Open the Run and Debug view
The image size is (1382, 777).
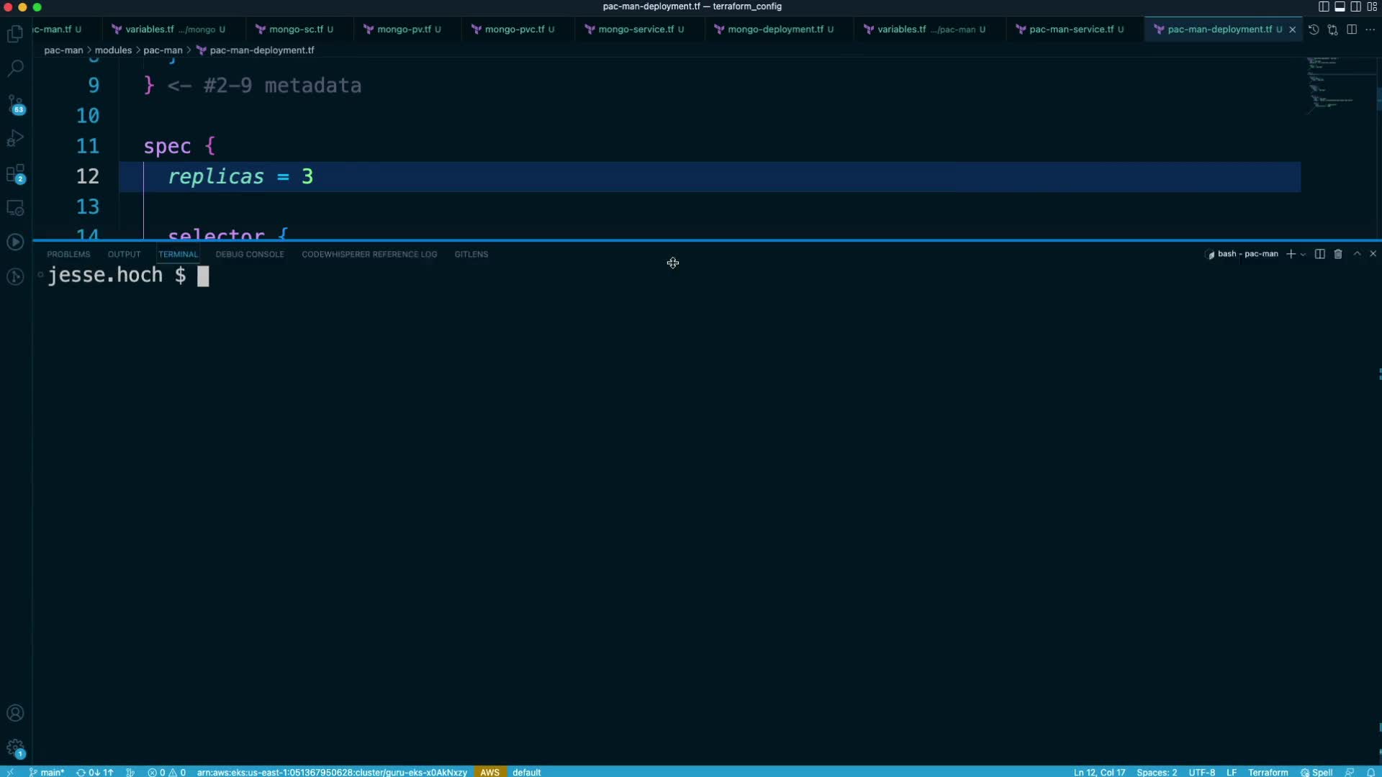pyautogui.click(x=15, y=138)
